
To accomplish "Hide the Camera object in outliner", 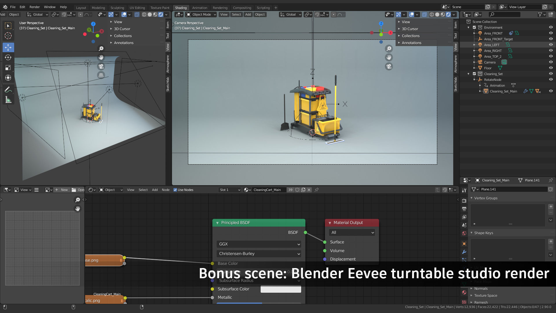I will pos(551,62).
